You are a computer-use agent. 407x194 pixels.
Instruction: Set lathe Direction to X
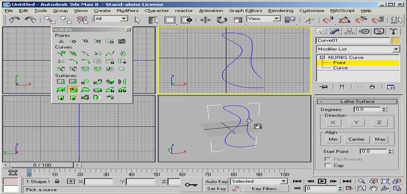point(333,123)
